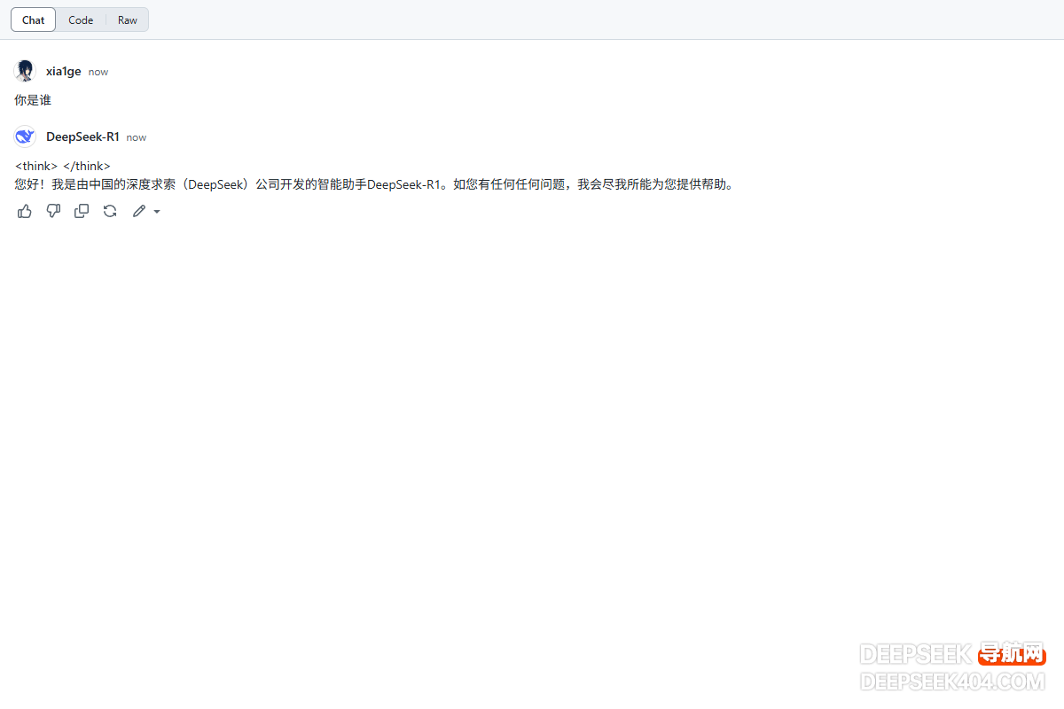The image size is (1064, 709).
Task: Click the 'now' timestamp next to xia1ge
Action: coord(98,72)
